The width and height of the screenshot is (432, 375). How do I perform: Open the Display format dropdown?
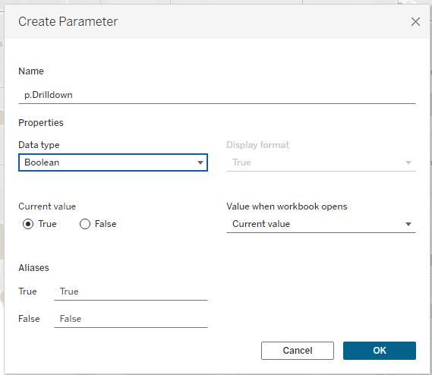tap(321, 162)
